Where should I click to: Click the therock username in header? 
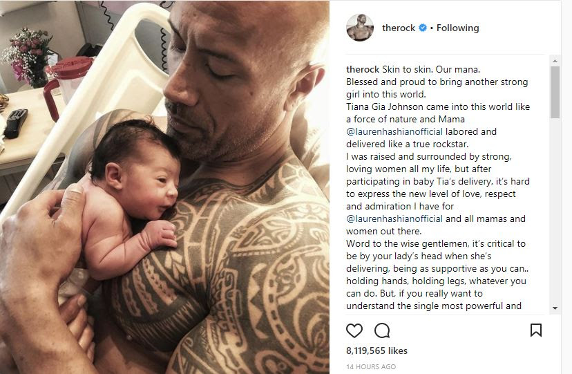pyautogui.click(x=399, y=28)
